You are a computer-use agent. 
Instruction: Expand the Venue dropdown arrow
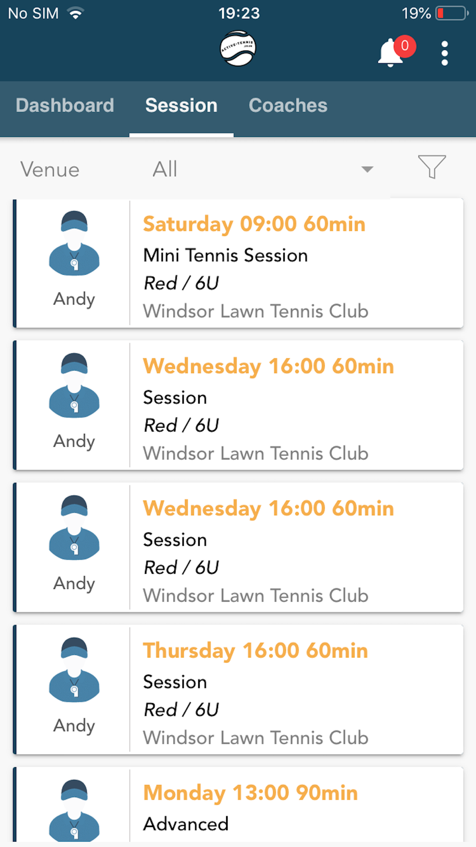tap(367, 169)
